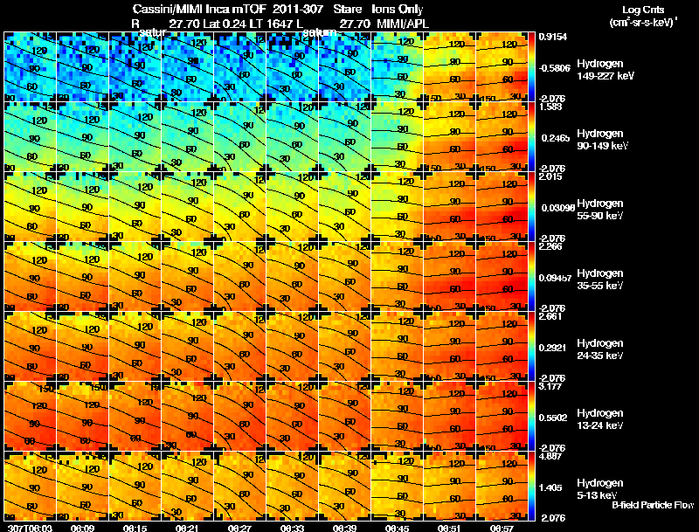Click the '06:45' time axis label
This screenshot has height=532, width=699.
coord(397,528)
